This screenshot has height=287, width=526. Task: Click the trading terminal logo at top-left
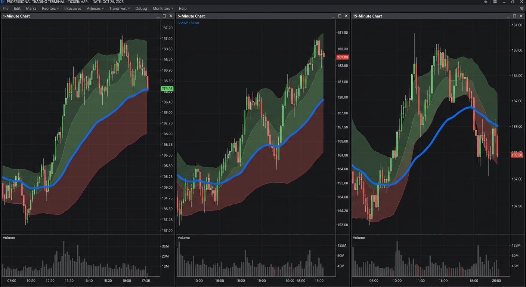pos(3,2)
